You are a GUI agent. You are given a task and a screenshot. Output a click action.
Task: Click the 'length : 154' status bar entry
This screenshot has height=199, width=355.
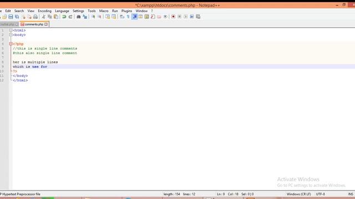[x=171, y=194]
